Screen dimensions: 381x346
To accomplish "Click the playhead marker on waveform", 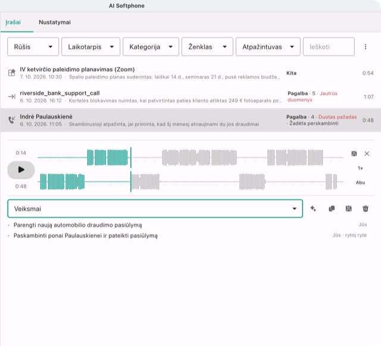I will [x=131, y=170].
